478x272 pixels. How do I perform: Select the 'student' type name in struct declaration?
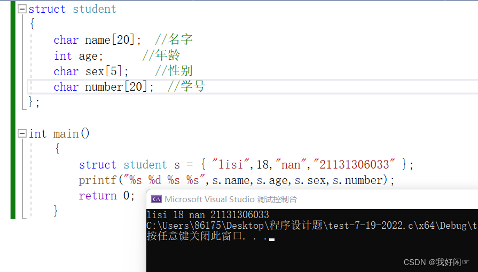[95, 9]
